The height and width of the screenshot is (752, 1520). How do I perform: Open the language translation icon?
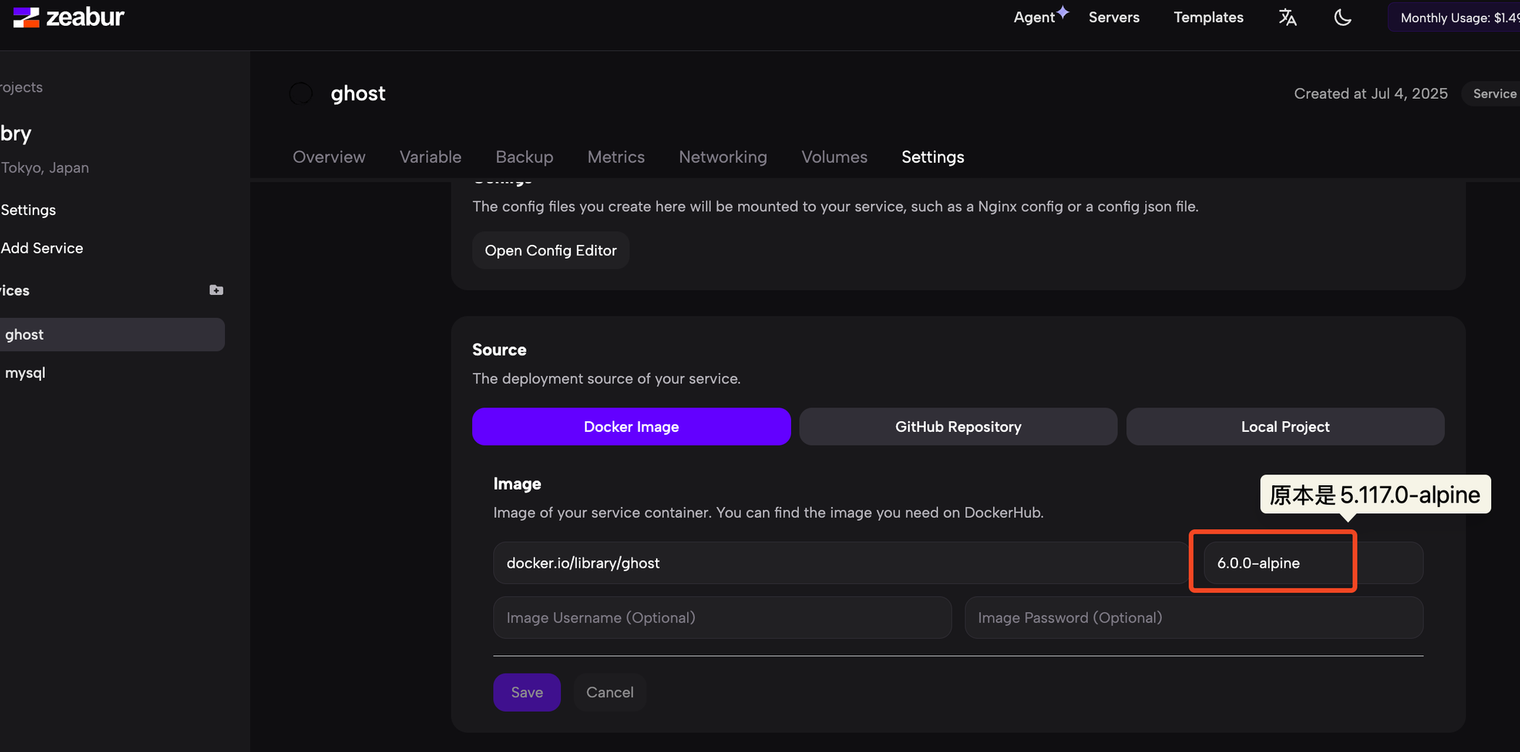[x=1287, y=17]
